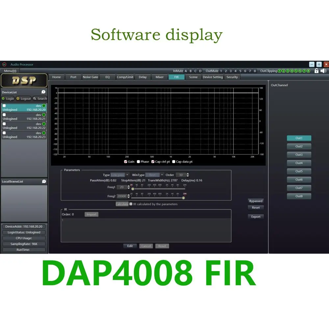This screenshot has height=329, width=329.
Task: Click OutClipping indicator 4
Action: [x=292, y=71]
